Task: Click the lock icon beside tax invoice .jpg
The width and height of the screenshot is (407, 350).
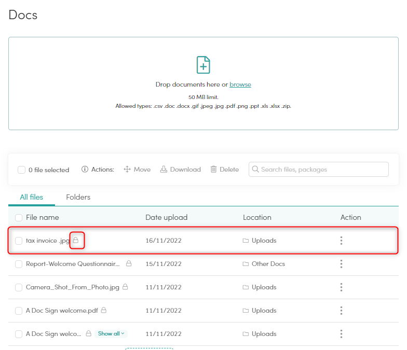Action: [76, 240]
